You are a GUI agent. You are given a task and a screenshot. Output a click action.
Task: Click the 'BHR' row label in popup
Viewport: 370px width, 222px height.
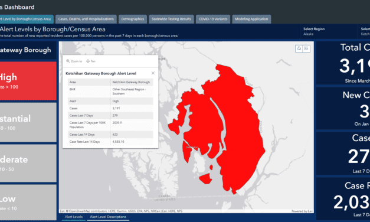point(72,89)
